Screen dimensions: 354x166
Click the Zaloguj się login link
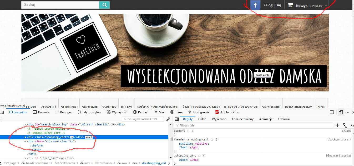coord(272,5)
